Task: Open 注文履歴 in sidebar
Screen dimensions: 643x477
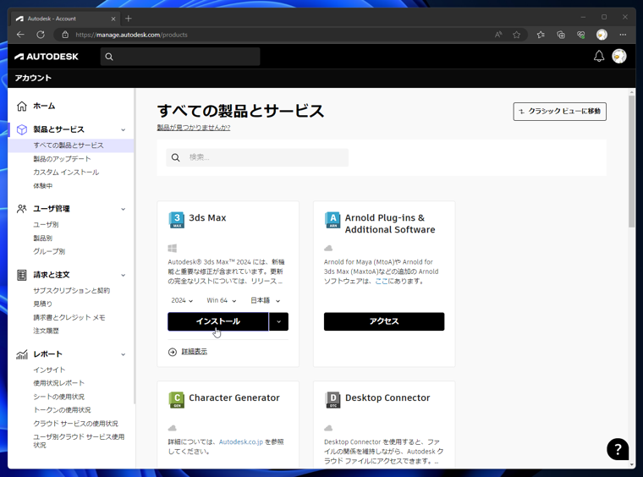Action: tap(46, 331)
